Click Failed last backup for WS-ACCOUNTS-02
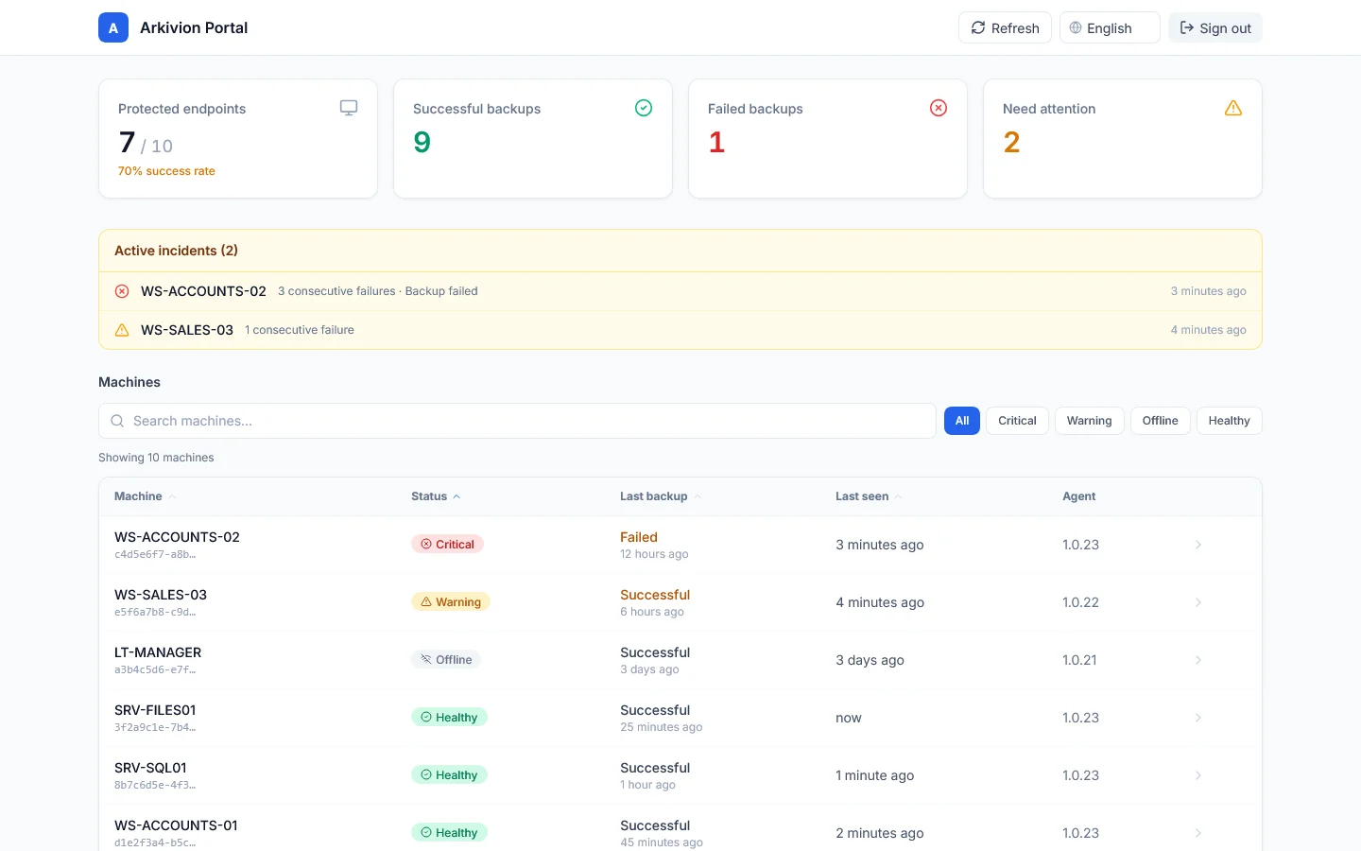This screenshot has width=1361, height=851. [639, 537]
